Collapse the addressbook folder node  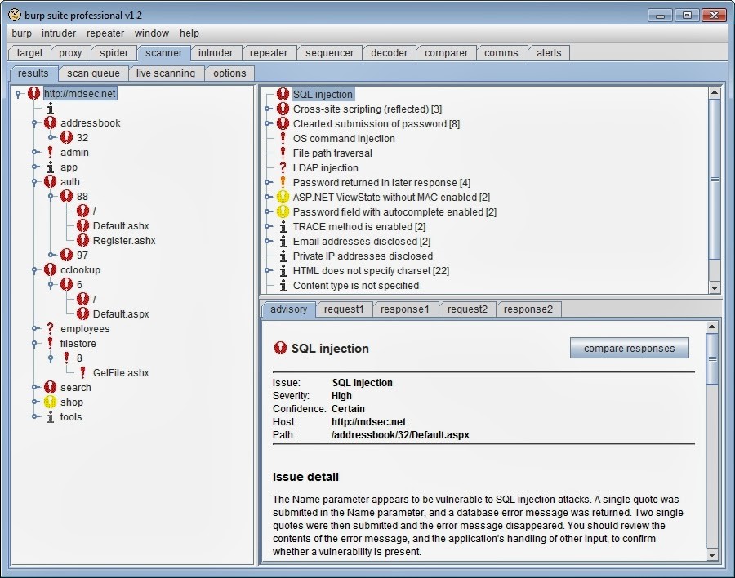[x=34, y=123]
